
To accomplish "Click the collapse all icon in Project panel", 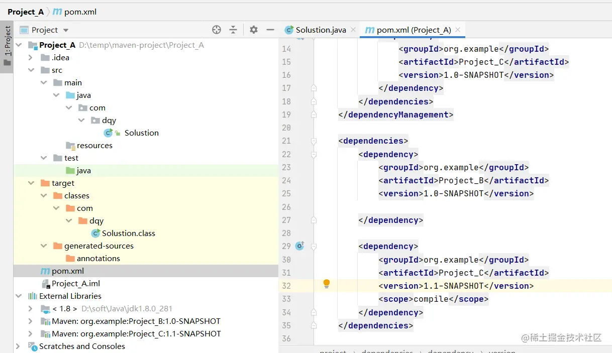I will point(233,30).
